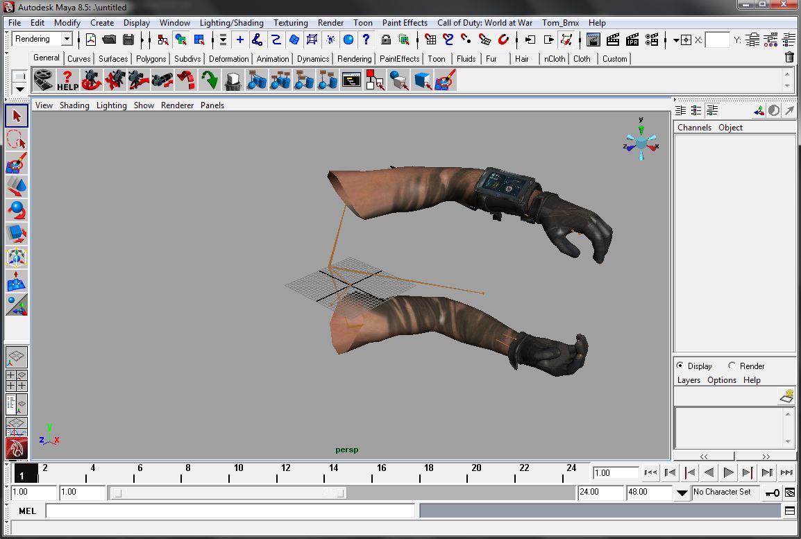801x539 pixels.
Task: Switch to the Polygons shelf tab
Action: [x=151, y=59]
